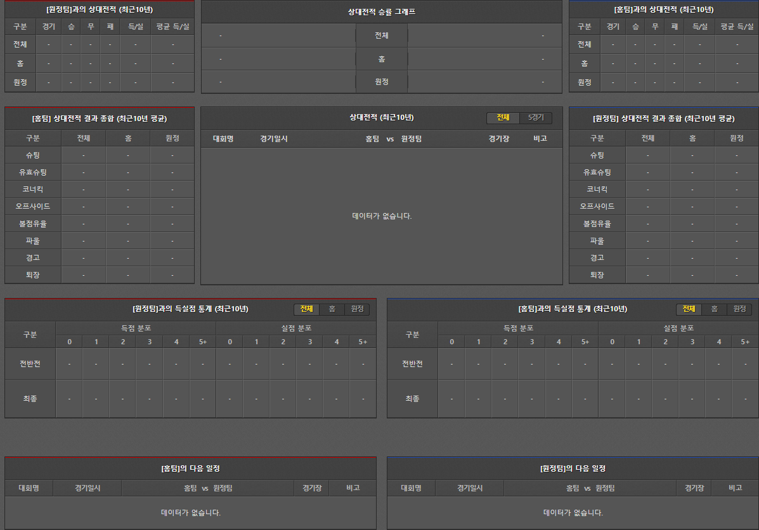The height and width of the screenshot is (530, 759).
Task: Click 전반전 row label in [홈팀]과의 득실점 통계
Action: tap(412, 364)
